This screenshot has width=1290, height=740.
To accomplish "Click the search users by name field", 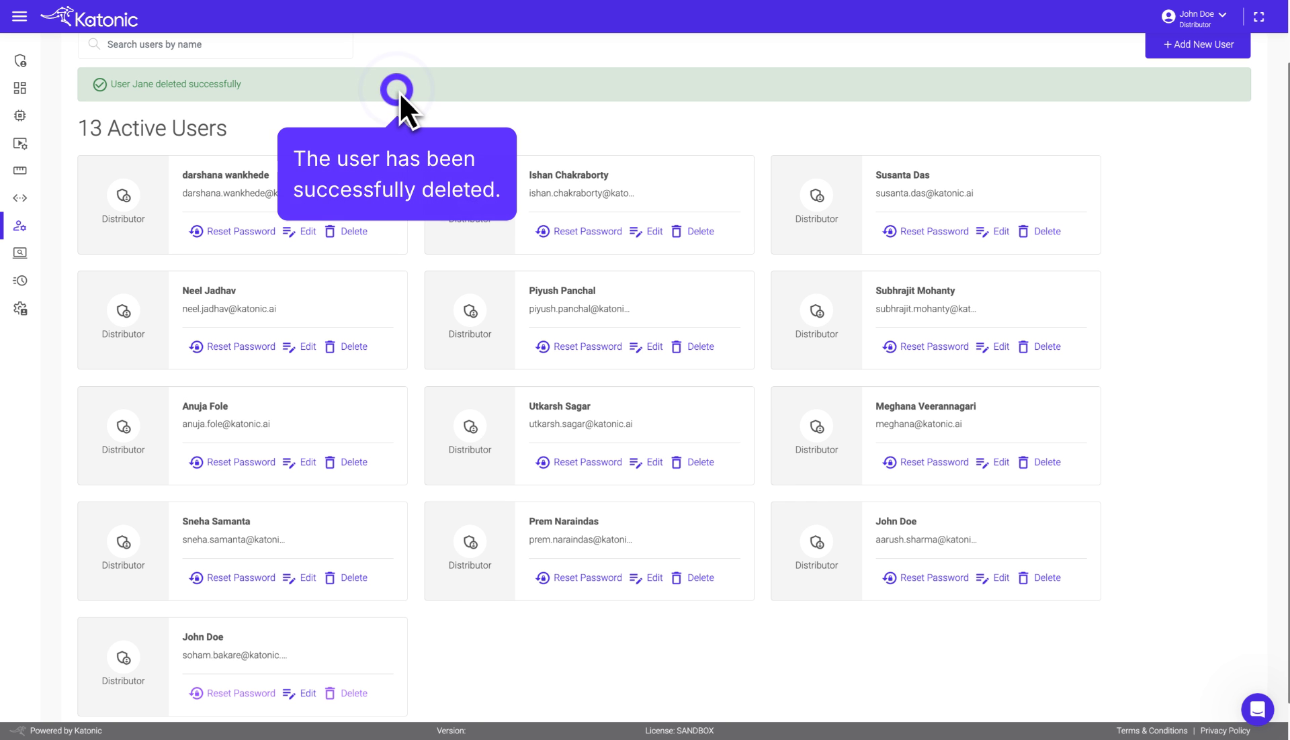I will (215, 44).
